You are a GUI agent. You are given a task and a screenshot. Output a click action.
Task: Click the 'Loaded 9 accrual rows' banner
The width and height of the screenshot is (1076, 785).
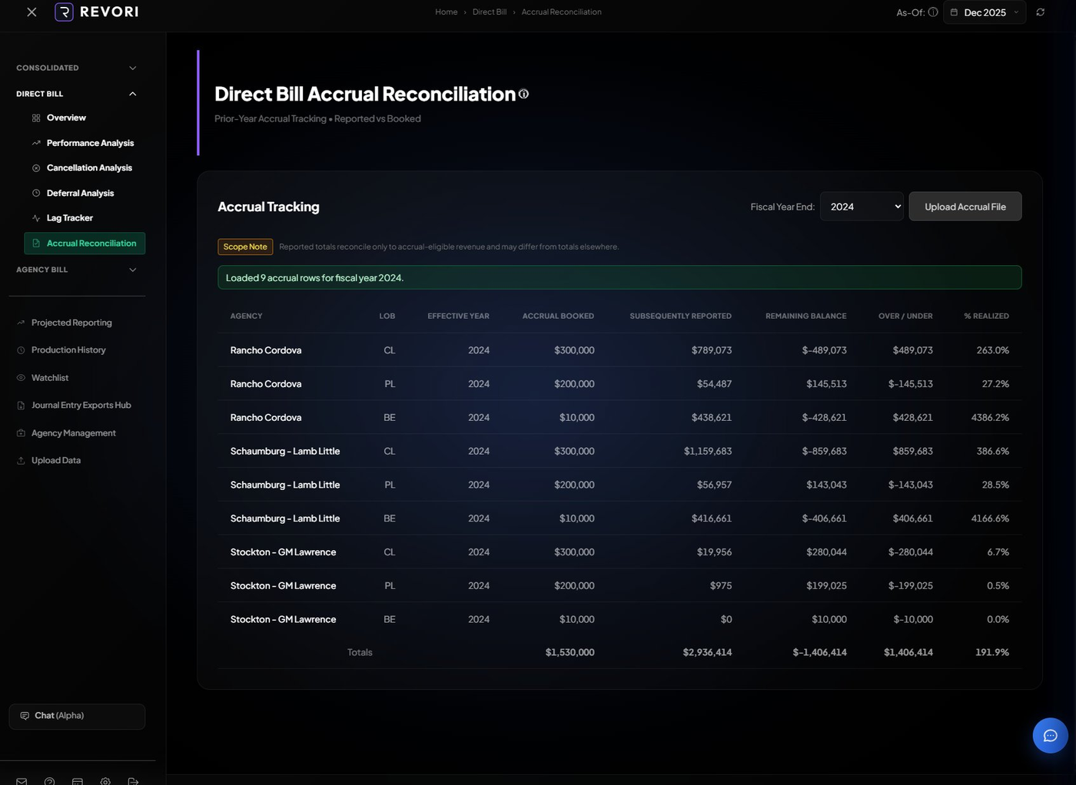(619, 277)
